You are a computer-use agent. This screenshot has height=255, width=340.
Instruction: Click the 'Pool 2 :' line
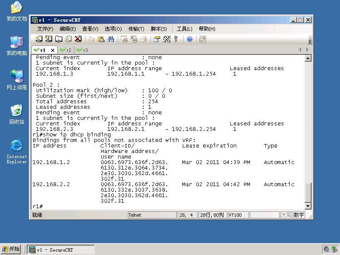(46, 85)
